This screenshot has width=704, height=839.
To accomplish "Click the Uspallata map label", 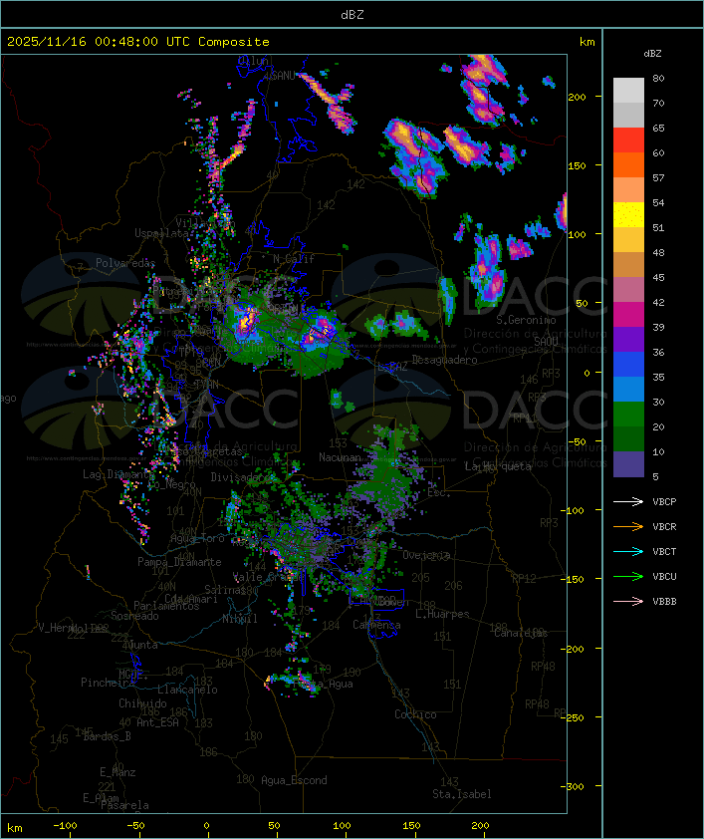I will pos(161,233).
